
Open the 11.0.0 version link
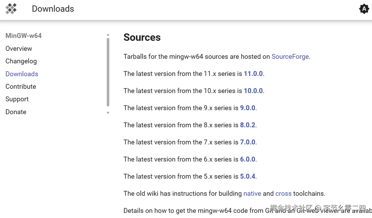[x=253, y=74]
